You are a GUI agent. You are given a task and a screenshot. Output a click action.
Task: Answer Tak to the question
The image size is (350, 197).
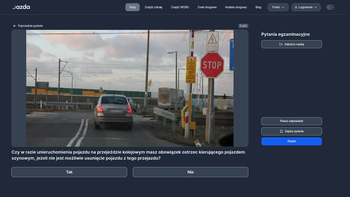pyautogui.click(x=69, y=172)
